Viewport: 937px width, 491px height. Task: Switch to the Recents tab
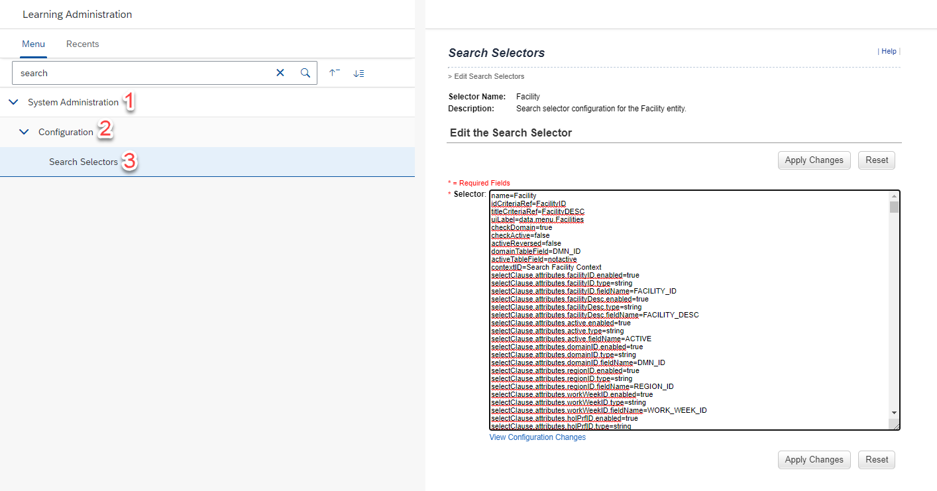pyautogui.click(x=83, y=44)
